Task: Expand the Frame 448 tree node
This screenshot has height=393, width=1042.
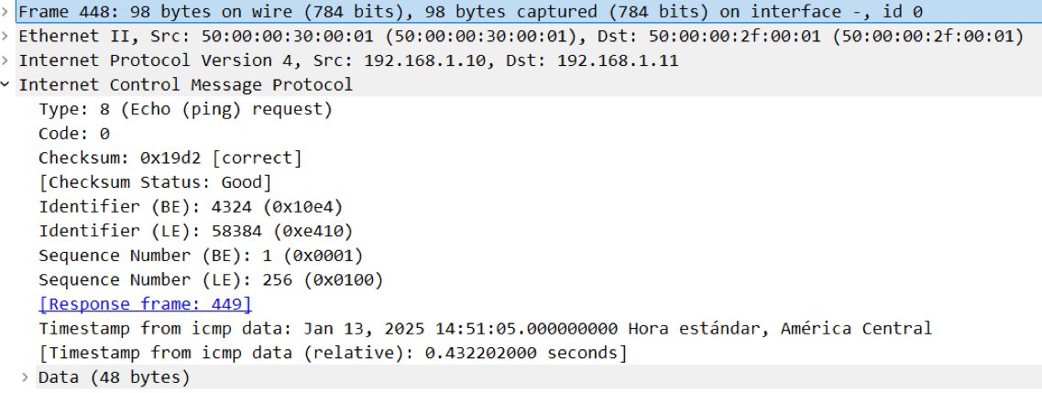Action: tap(7, 12)
